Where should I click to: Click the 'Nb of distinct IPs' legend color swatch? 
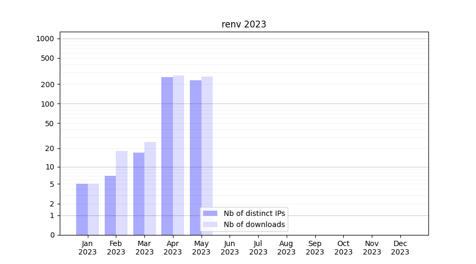click(x=210, y=213)
